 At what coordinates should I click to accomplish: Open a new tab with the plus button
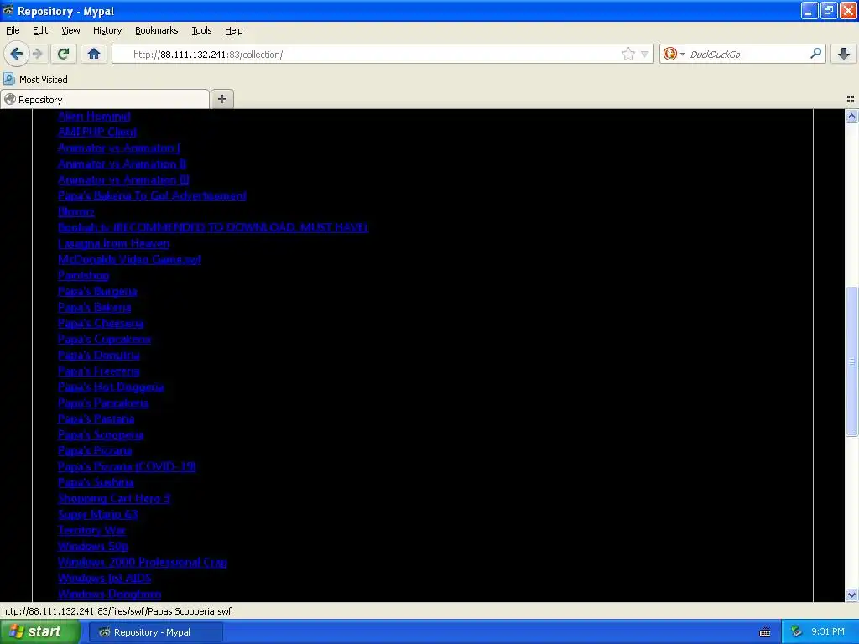[221, 99]
